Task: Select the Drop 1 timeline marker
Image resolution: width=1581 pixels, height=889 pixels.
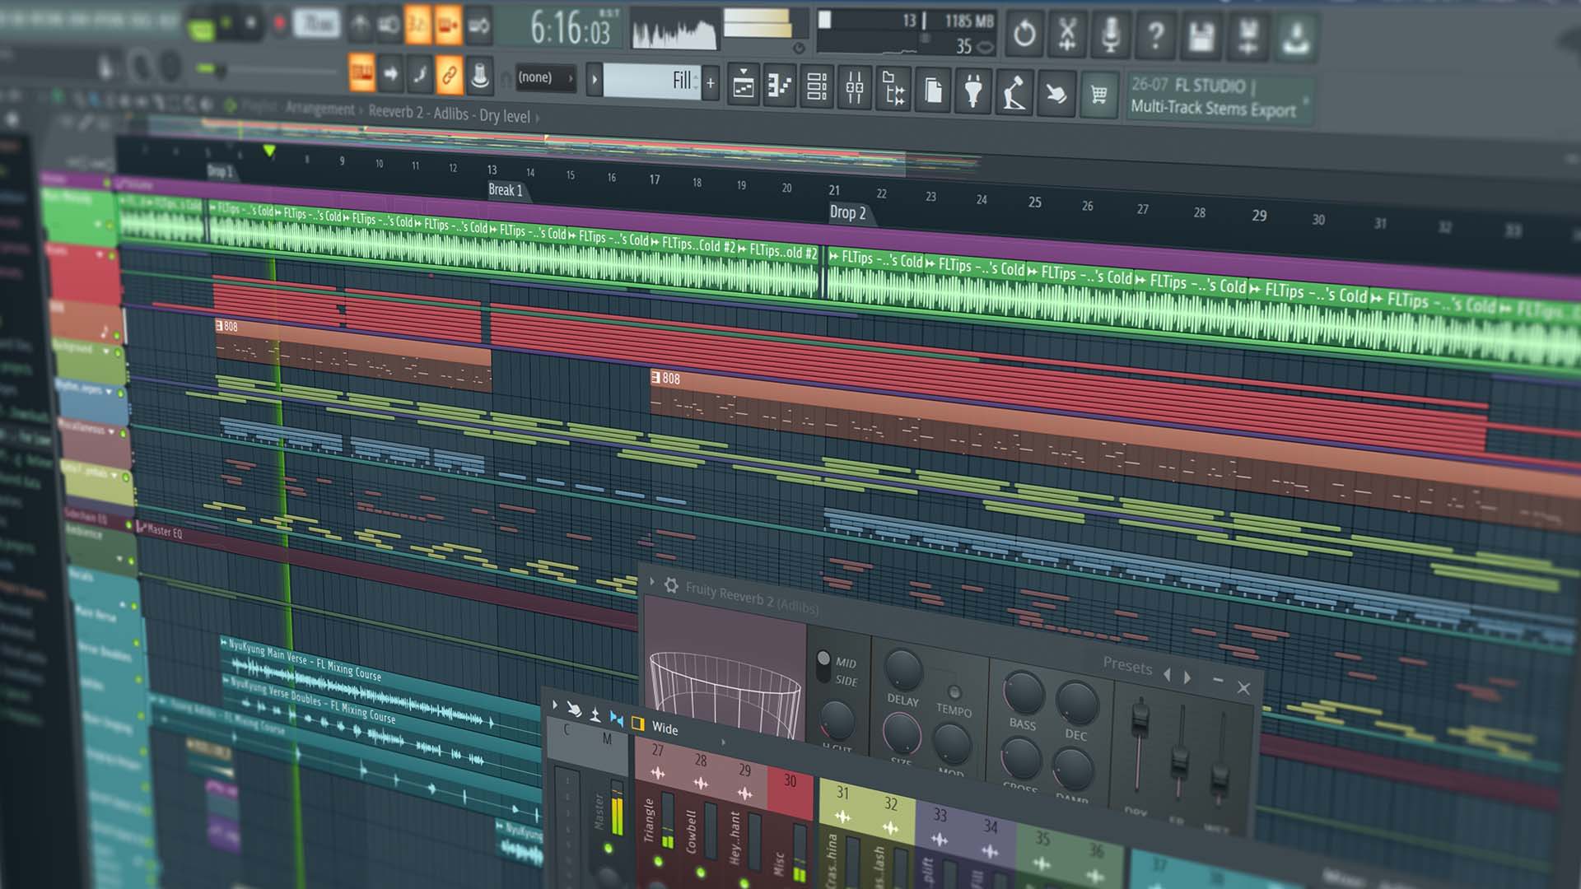Action: point(221,171)
